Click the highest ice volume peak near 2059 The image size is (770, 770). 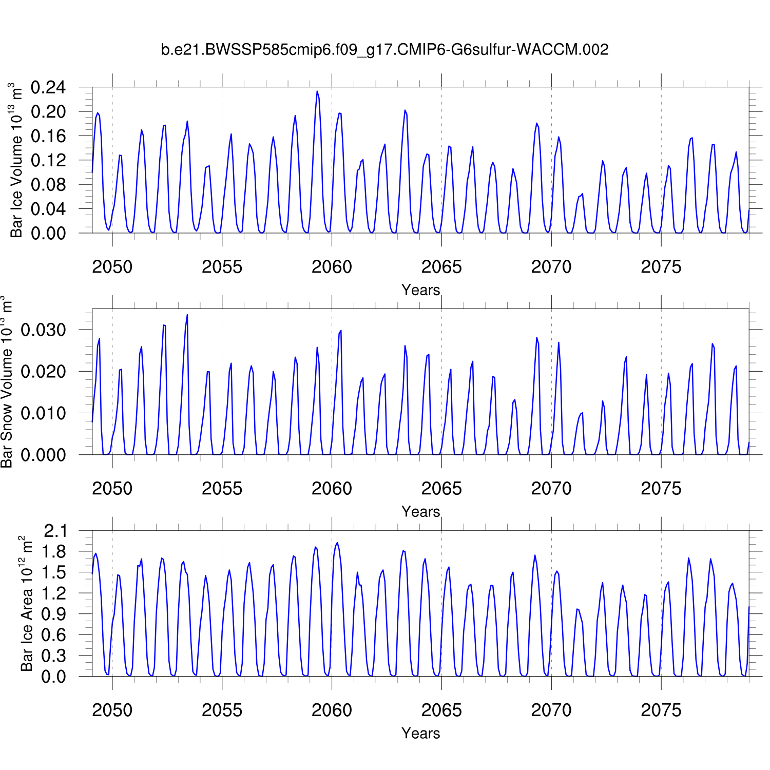coord(317,91)
